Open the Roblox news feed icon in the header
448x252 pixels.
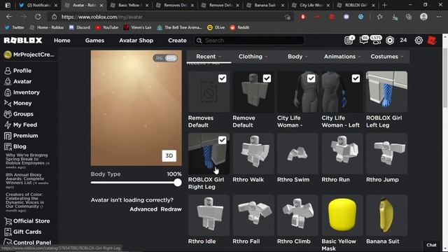(x=349, y=41)
